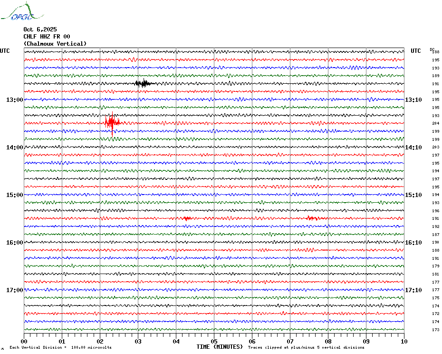Click the 00 minute axis label
The height and width of the screenshot is (354, 442).
(24, 342)
